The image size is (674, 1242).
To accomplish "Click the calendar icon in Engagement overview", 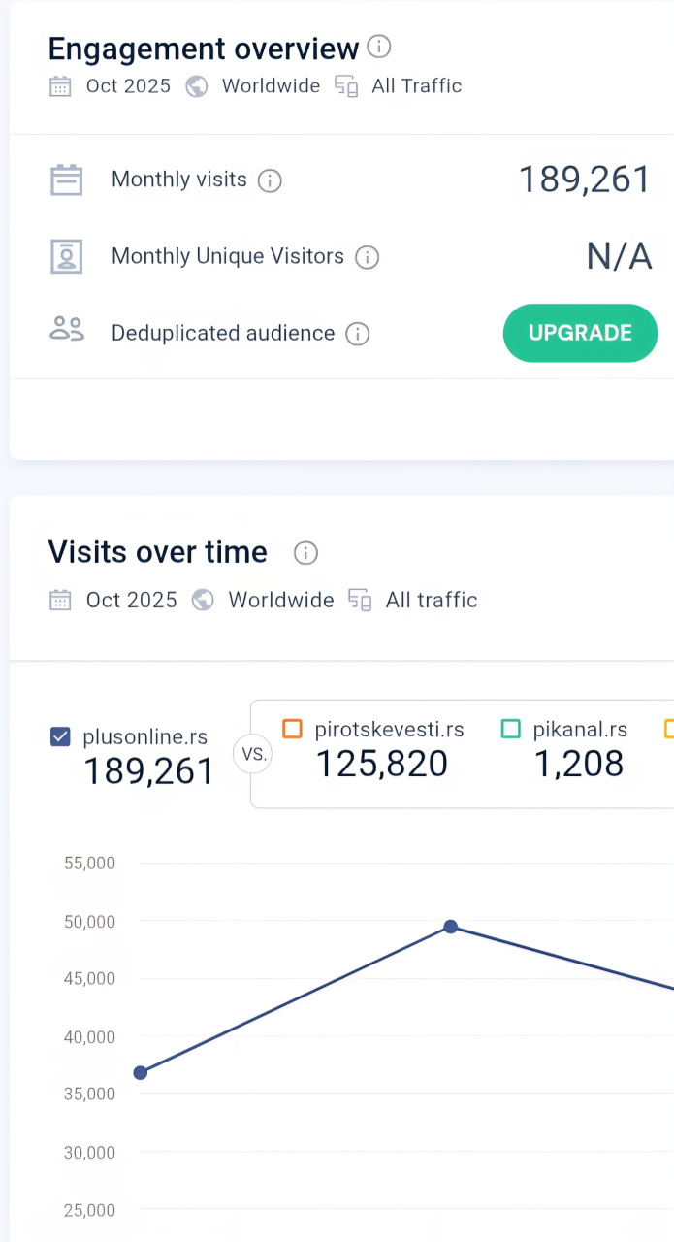I will (x=60, y=86).
